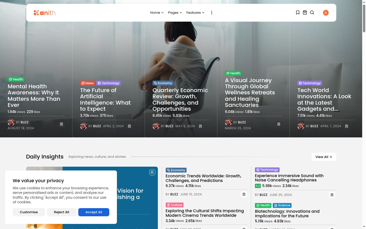This screenshot has width=366, height=229.
Task: Open the shopping bag icon
Action: pyautogui.click(x=305, y=12)
